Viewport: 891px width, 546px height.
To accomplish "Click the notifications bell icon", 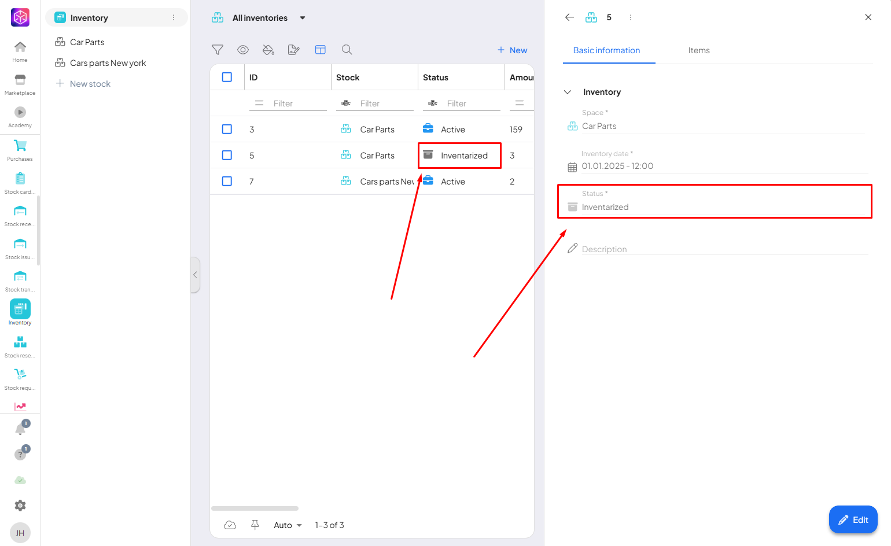I will tap(20, 429).
